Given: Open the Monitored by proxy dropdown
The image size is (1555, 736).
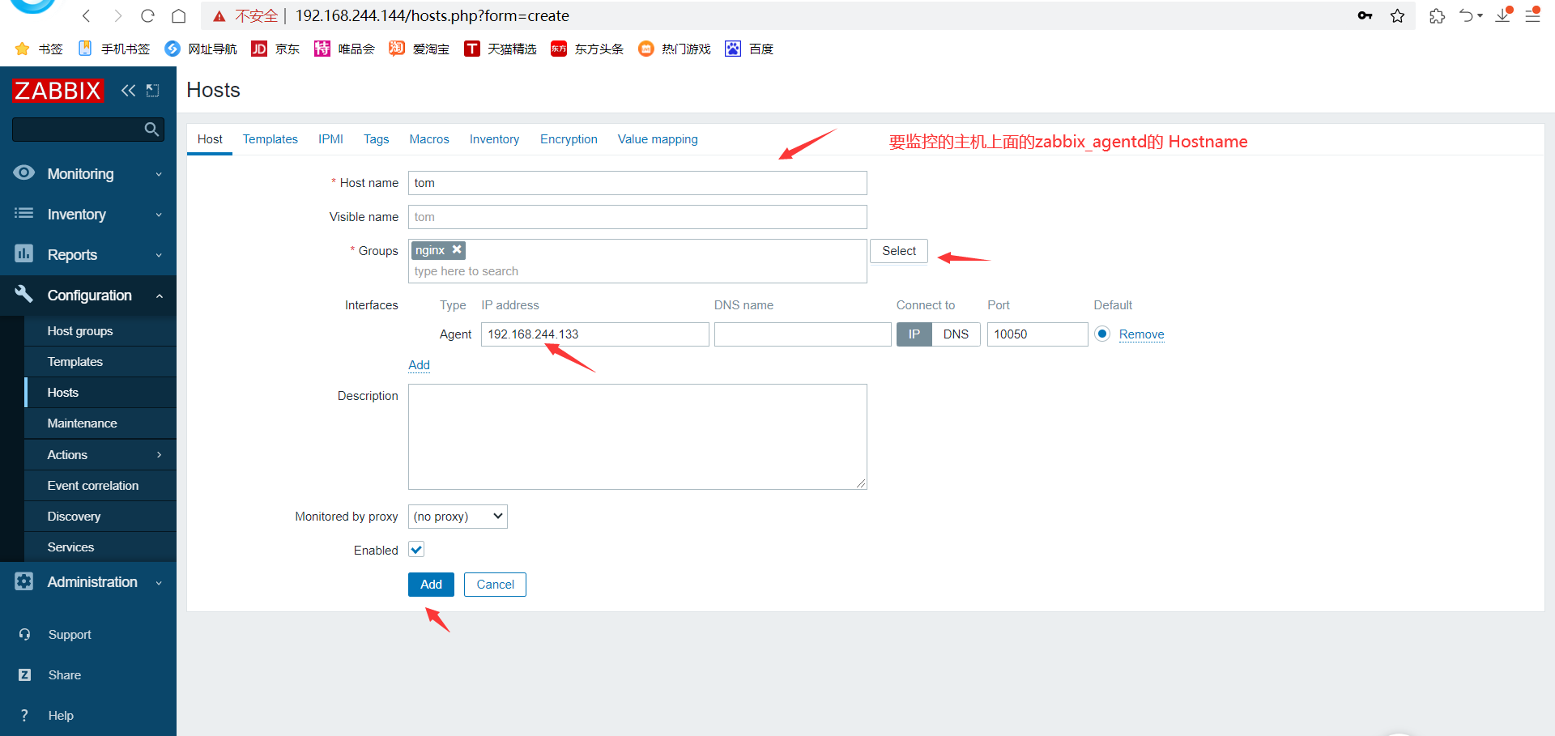Looking at the screenshot, I should coord(458,517).
